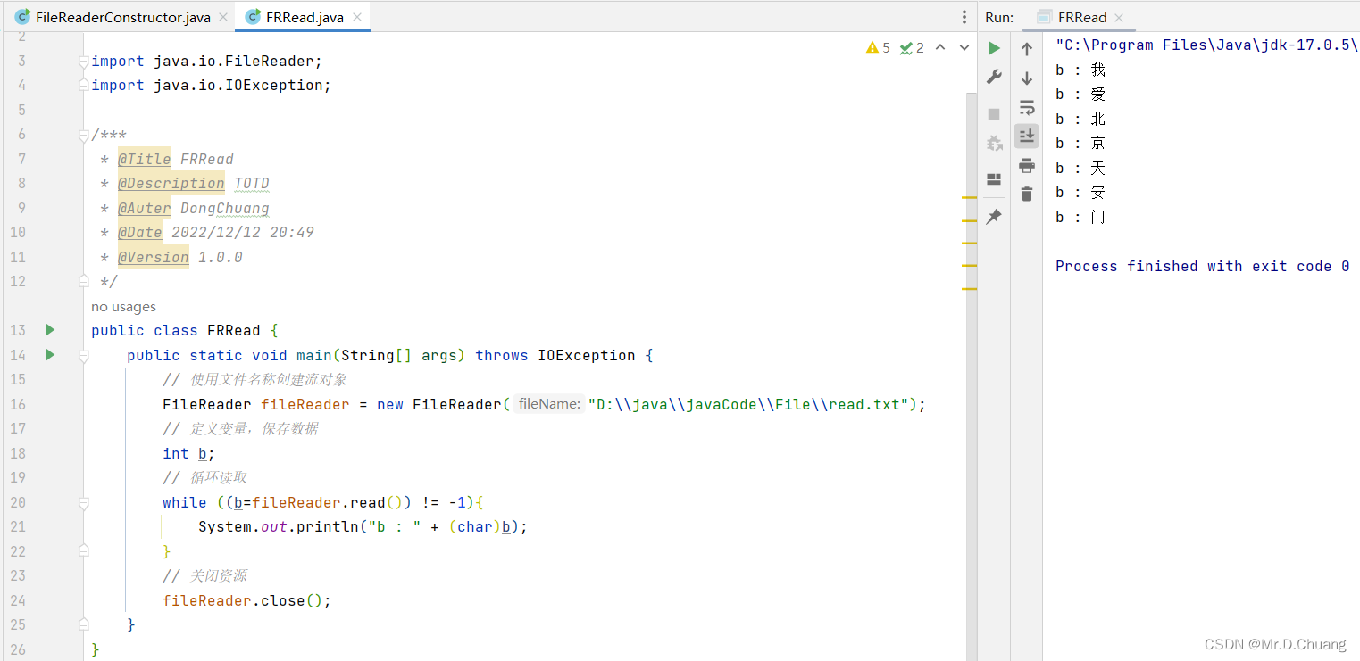This screenshot has width=1360, height=661.
Task: Click the Up the Stack Trace arrow
Action: pyautogui.click(x=1027, y=49)
